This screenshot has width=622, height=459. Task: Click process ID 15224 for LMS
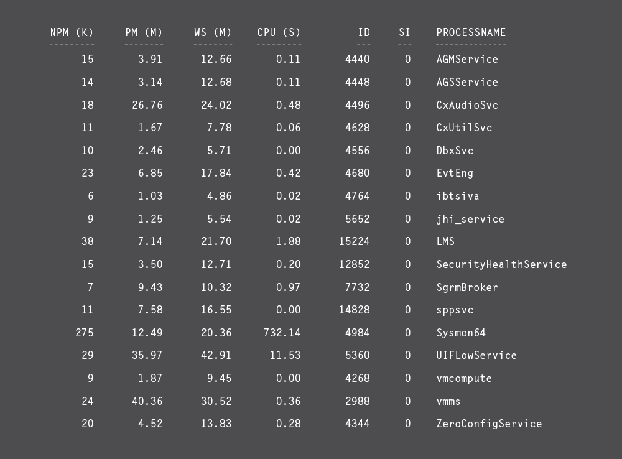pyautogui.click(x=354, y=241)
